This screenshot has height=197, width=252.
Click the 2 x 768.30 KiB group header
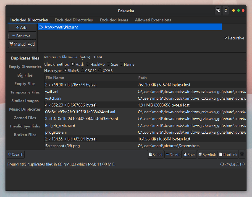coord(145,85)
